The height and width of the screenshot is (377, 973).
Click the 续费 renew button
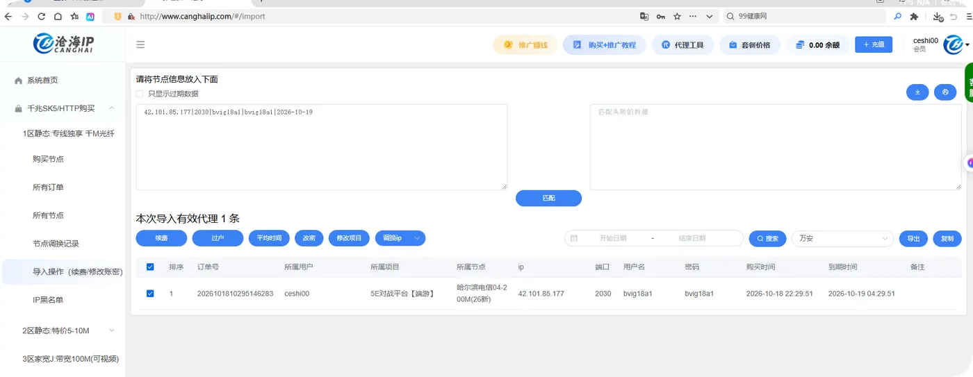coord(161,238)
